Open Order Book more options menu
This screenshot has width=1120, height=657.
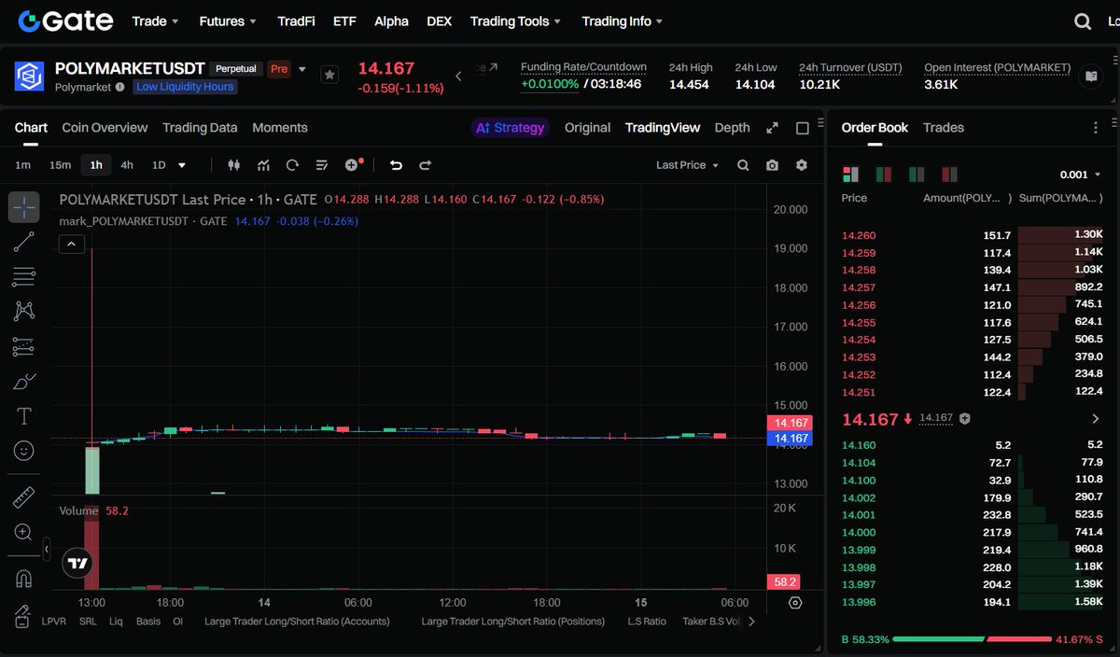pyautogui.click(x=1096, y=128)
